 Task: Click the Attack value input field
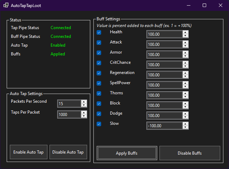[x=165, y=45]
